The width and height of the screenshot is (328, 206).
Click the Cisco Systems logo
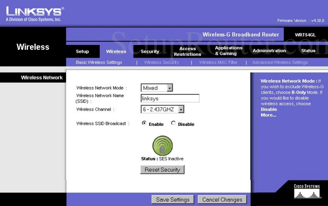click(x=307, y=191)
